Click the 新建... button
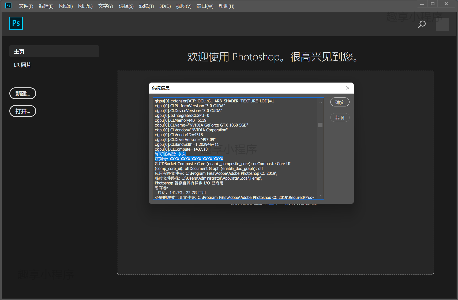The height and width of the screenshot is (300, 458). (23, 93)
